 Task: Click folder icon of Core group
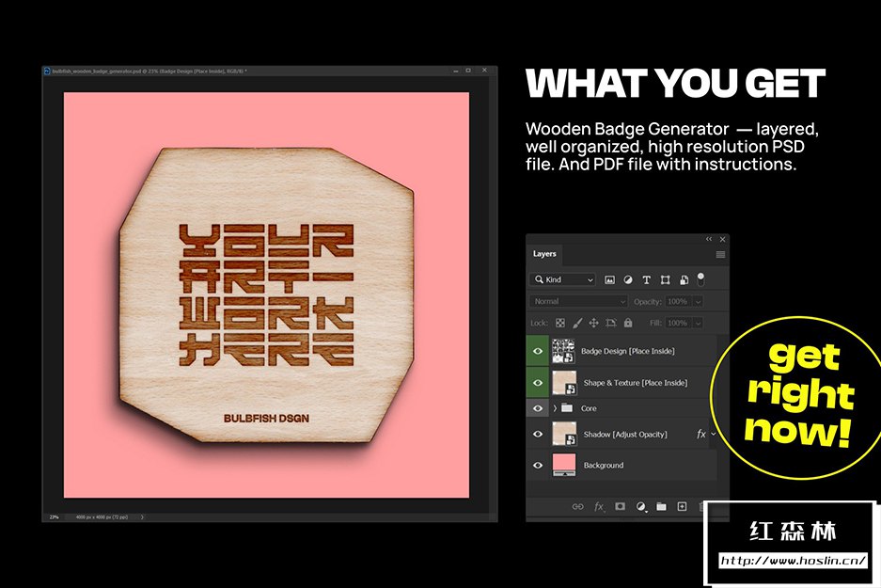click(x=567, y=408)
